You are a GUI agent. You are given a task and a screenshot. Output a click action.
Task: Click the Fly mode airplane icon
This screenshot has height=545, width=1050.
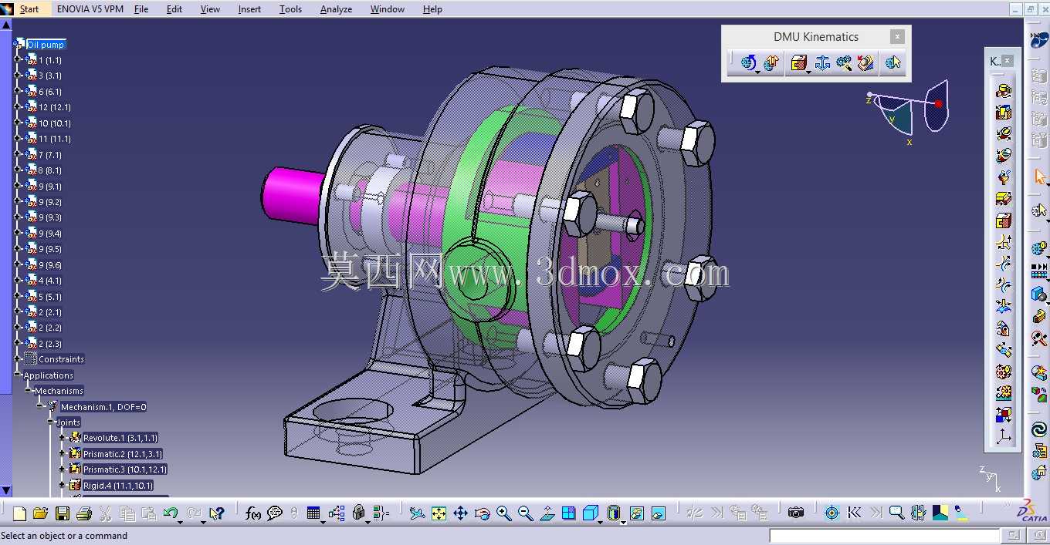point(417,513)
